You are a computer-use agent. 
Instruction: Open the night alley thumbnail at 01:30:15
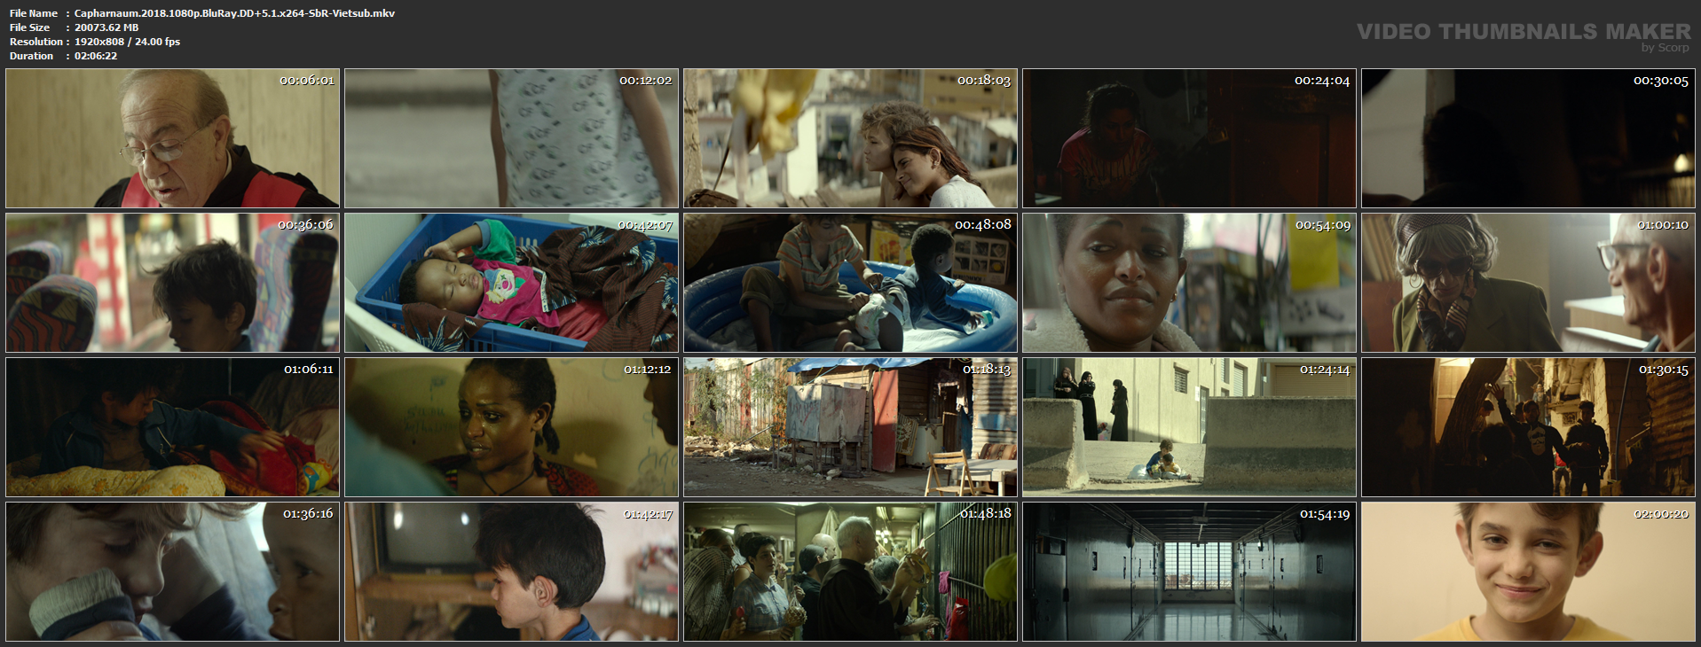(x=1528, y=427)
